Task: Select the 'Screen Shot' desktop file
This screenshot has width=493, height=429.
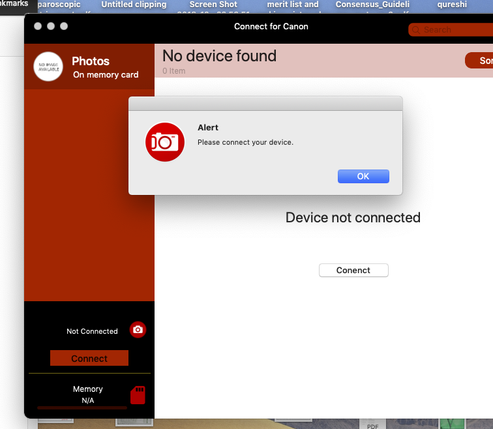Action: pyautogui.click(x=213, y=5)
